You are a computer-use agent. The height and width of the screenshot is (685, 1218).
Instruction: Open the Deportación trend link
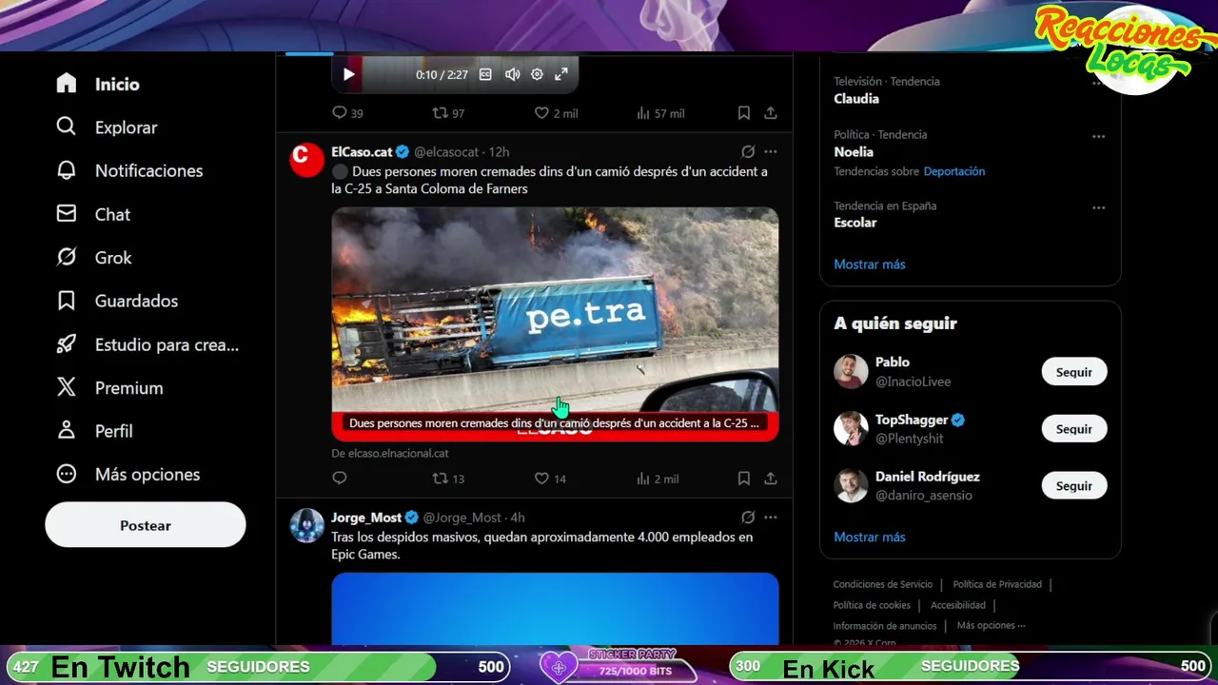coord(954,171)
